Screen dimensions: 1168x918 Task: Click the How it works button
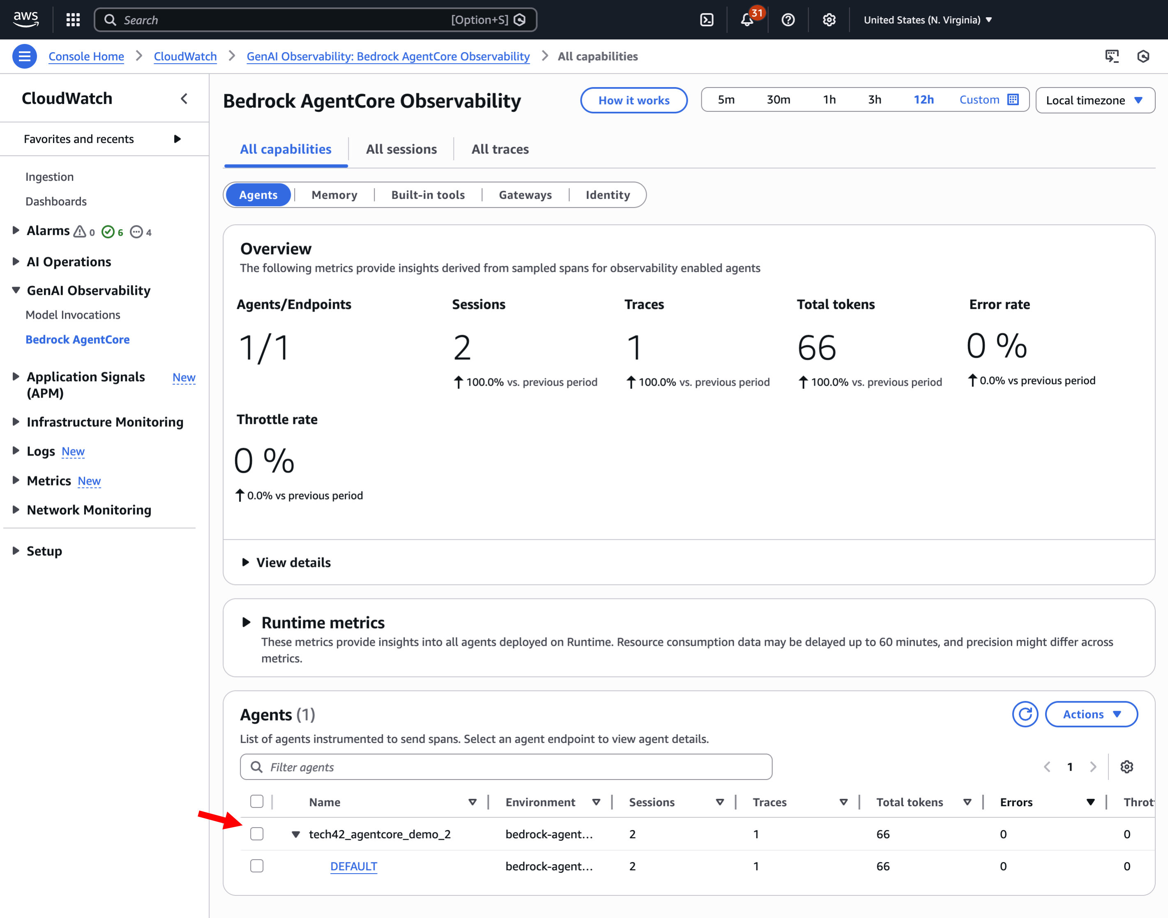tap(634, 101)
